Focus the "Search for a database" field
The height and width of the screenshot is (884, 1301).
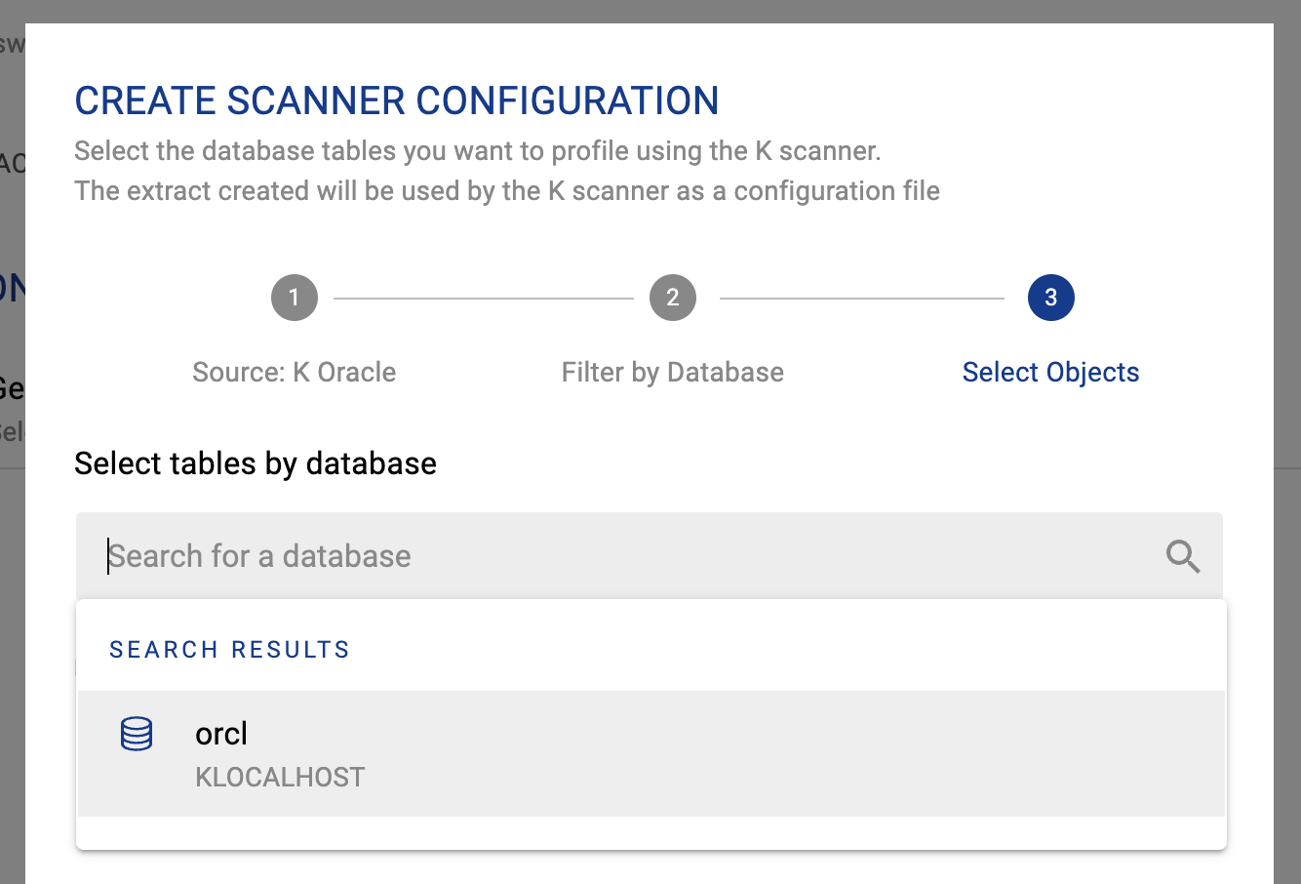[x=624, y=556]
